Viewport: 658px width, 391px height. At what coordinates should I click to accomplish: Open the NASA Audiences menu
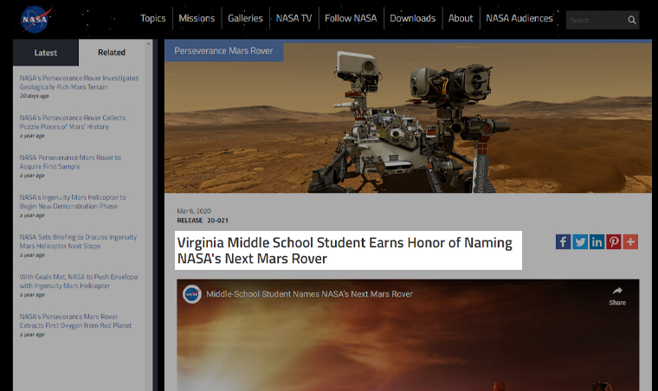click(x=519, y=18)
